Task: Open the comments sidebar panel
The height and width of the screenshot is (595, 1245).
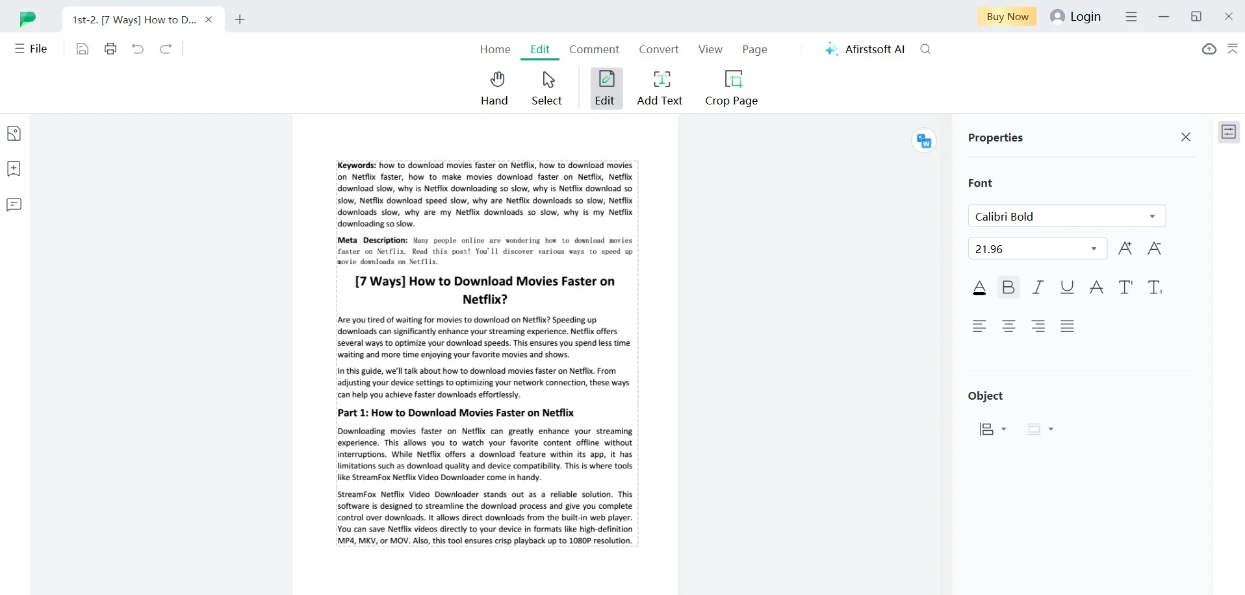Action: coord(14,205)
